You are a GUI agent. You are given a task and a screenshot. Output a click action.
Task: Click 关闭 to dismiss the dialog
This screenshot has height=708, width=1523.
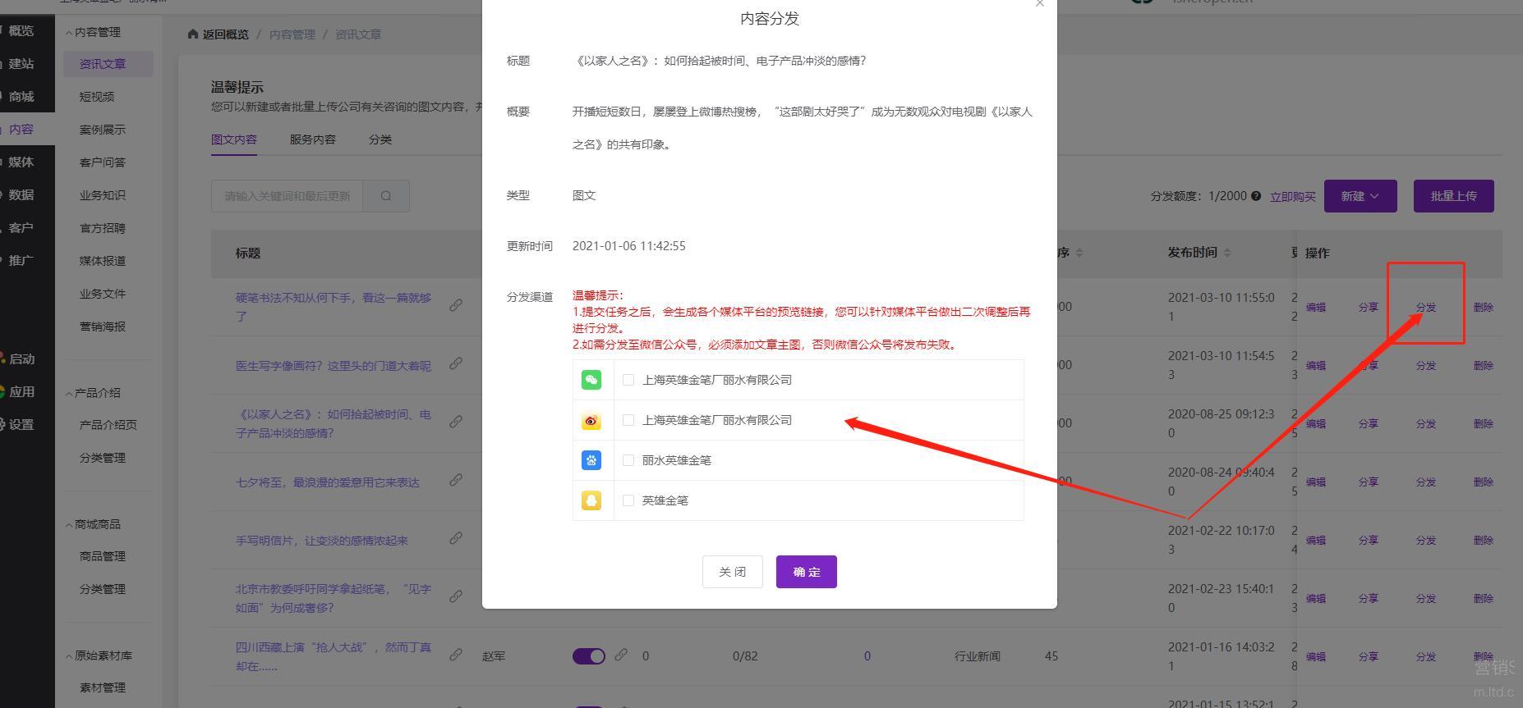pyautogui.click(x=732, y=572)
